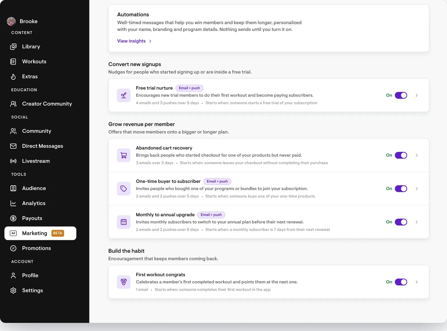Viewport: 447px width, 331px height.
Task: Click the Extras flame icon
Action: [x=13, y=77]
